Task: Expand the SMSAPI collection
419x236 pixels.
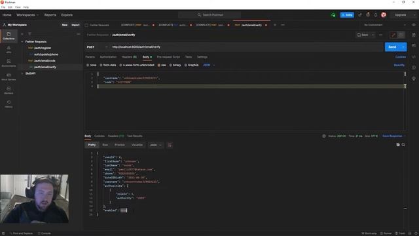Action: tap(22, 73)
